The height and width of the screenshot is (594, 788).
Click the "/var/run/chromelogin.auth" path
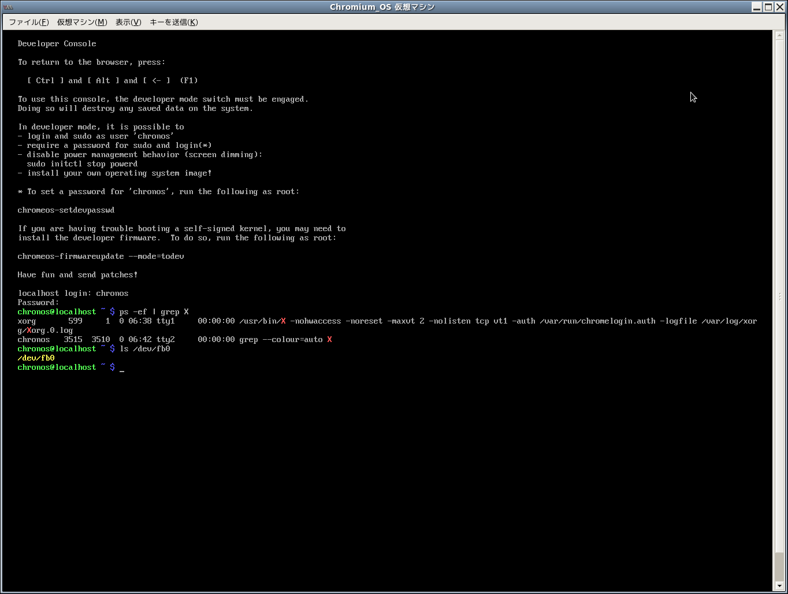click(x=598, y=321)
